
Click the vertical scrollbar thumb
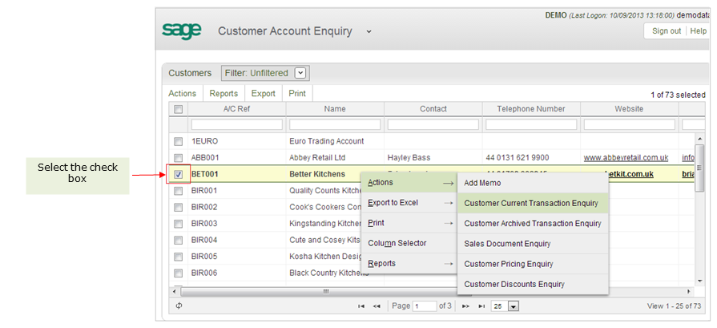click(699, 168)
